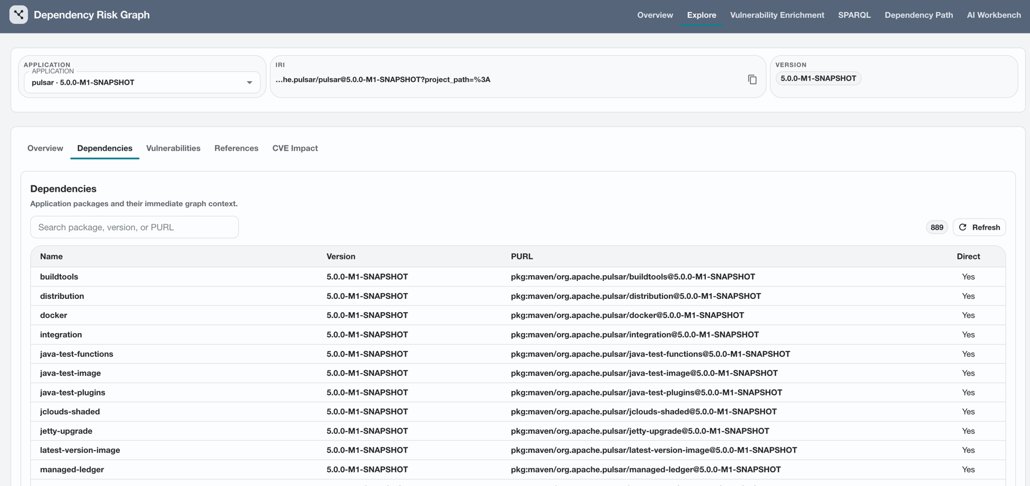Screen dimensions: 1030x486
Task: Focus the package search input field
Action: click(134, 227)
